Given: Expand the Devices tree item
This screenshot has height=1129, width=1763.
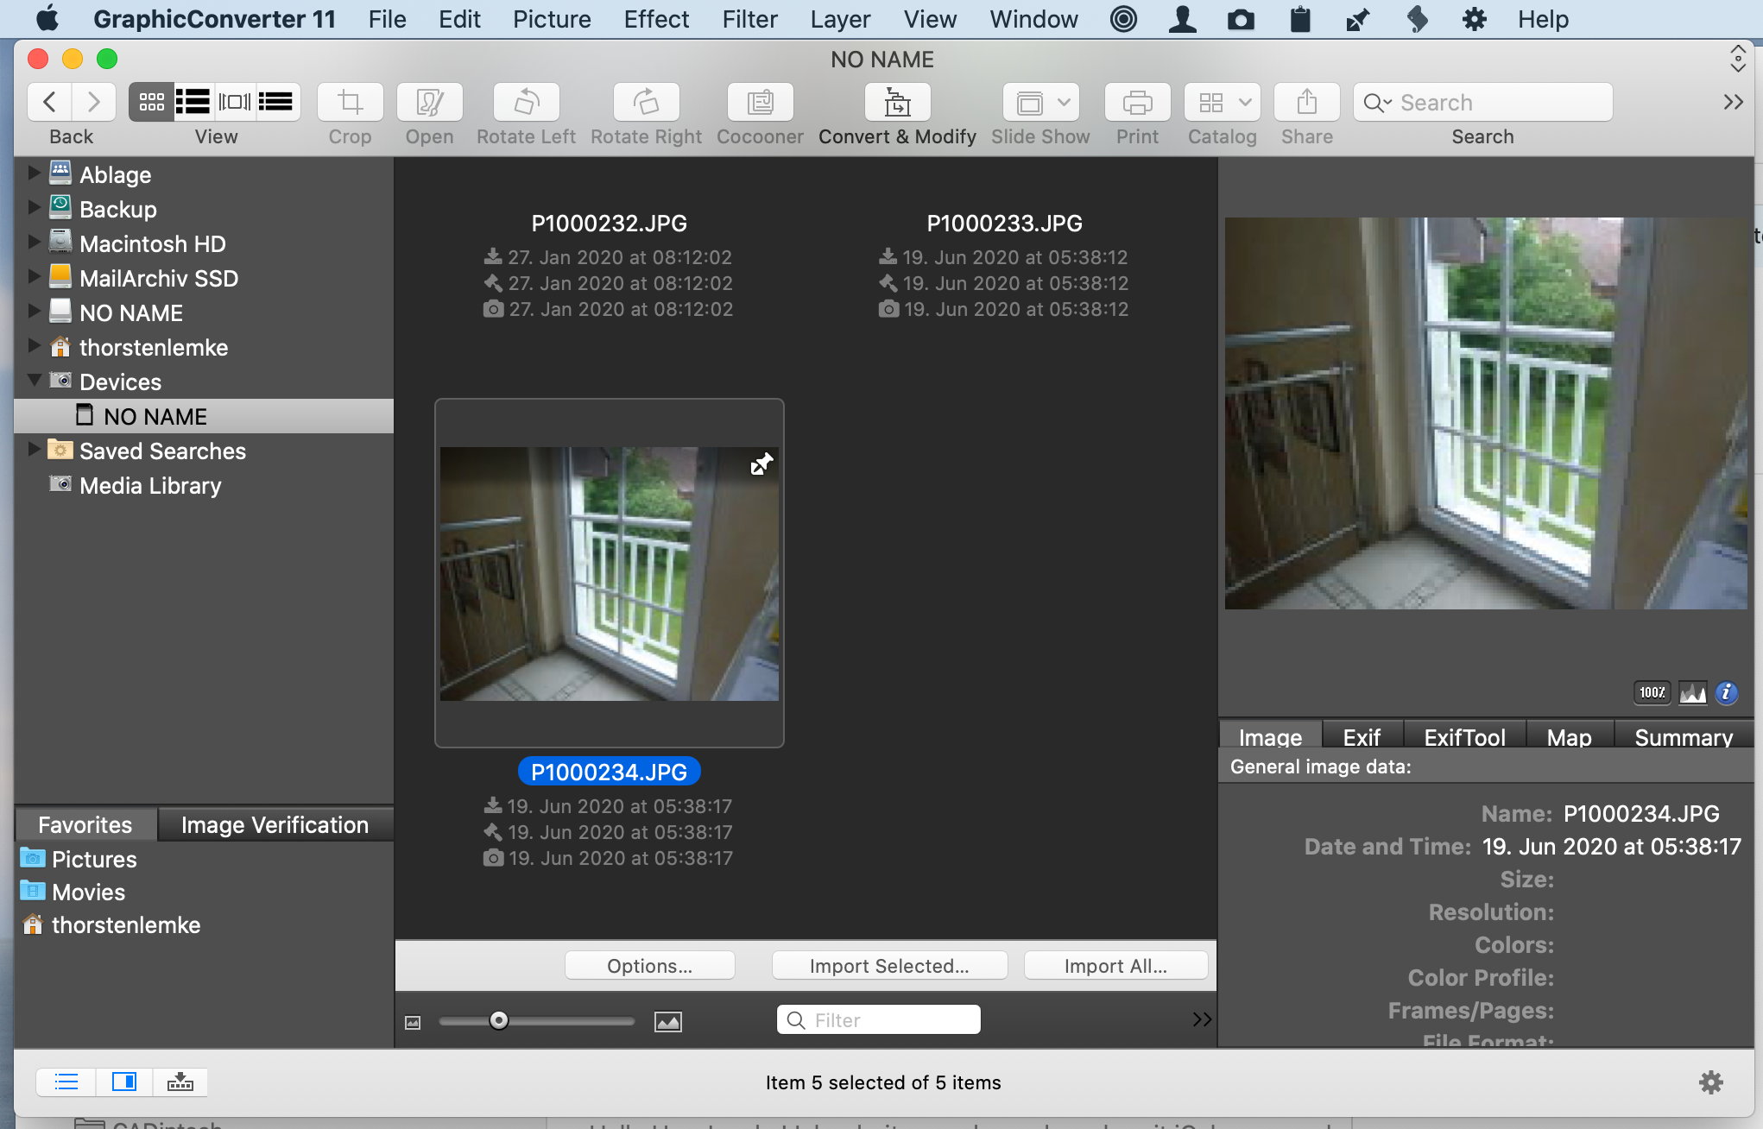Looking at the screenshot, I should 34,380.
